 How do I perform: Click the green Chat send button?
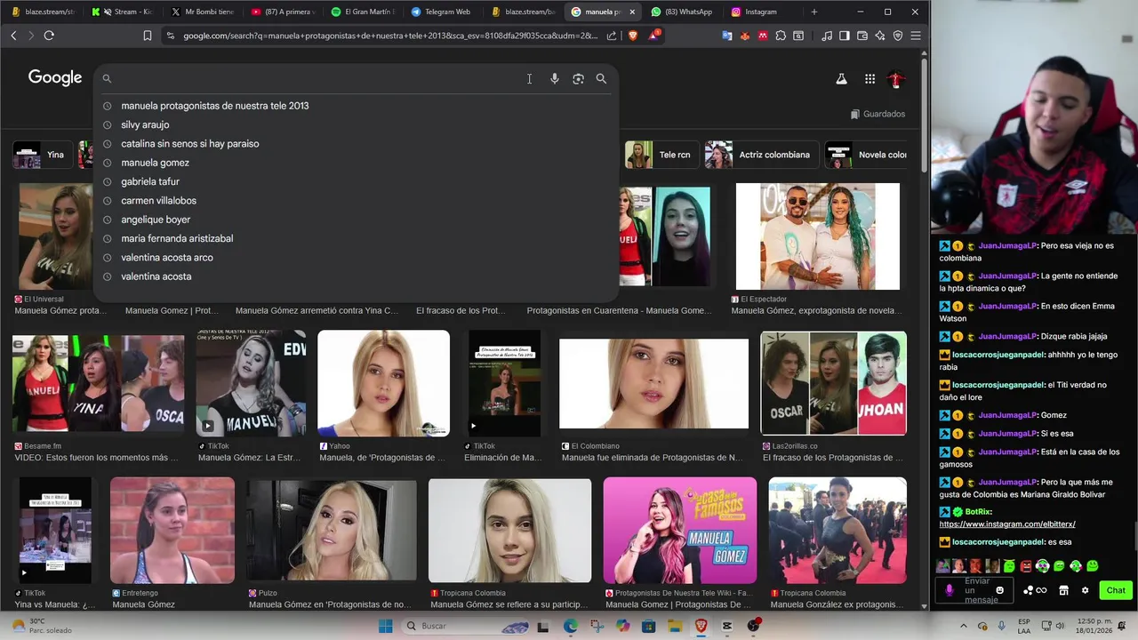(1116, 590)
